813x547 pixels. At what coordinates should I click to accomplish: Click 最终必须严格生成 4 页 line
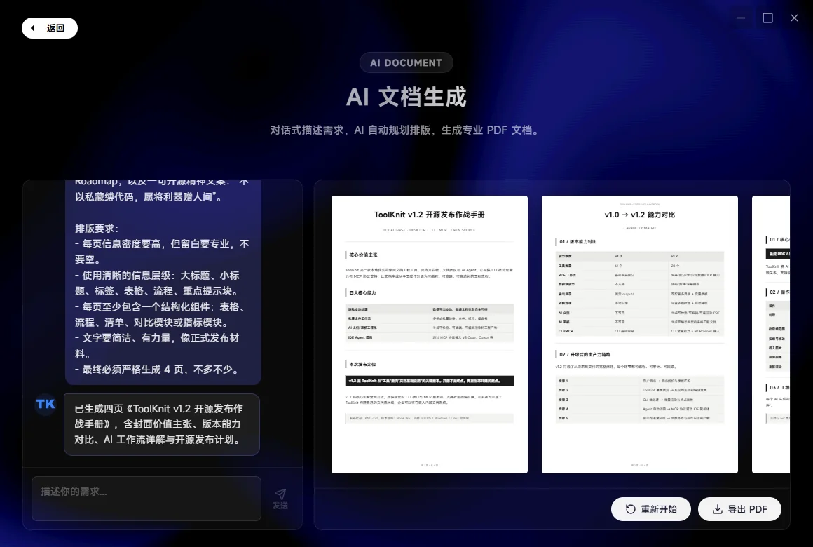[157, 370]
